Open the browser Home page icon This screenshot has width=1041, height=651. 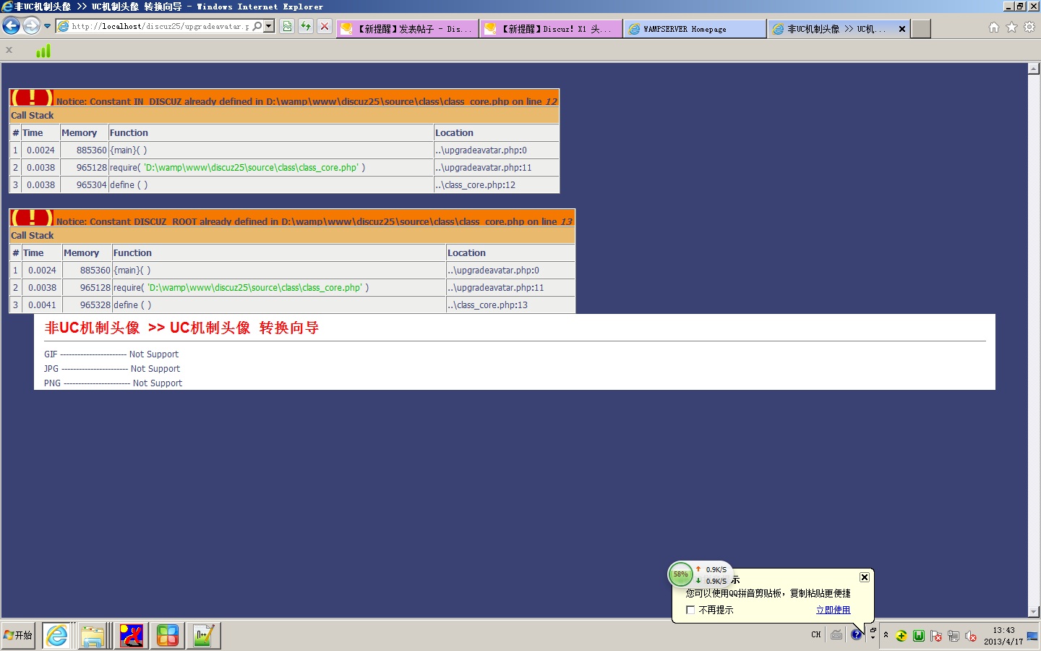[x=994, y=27]
